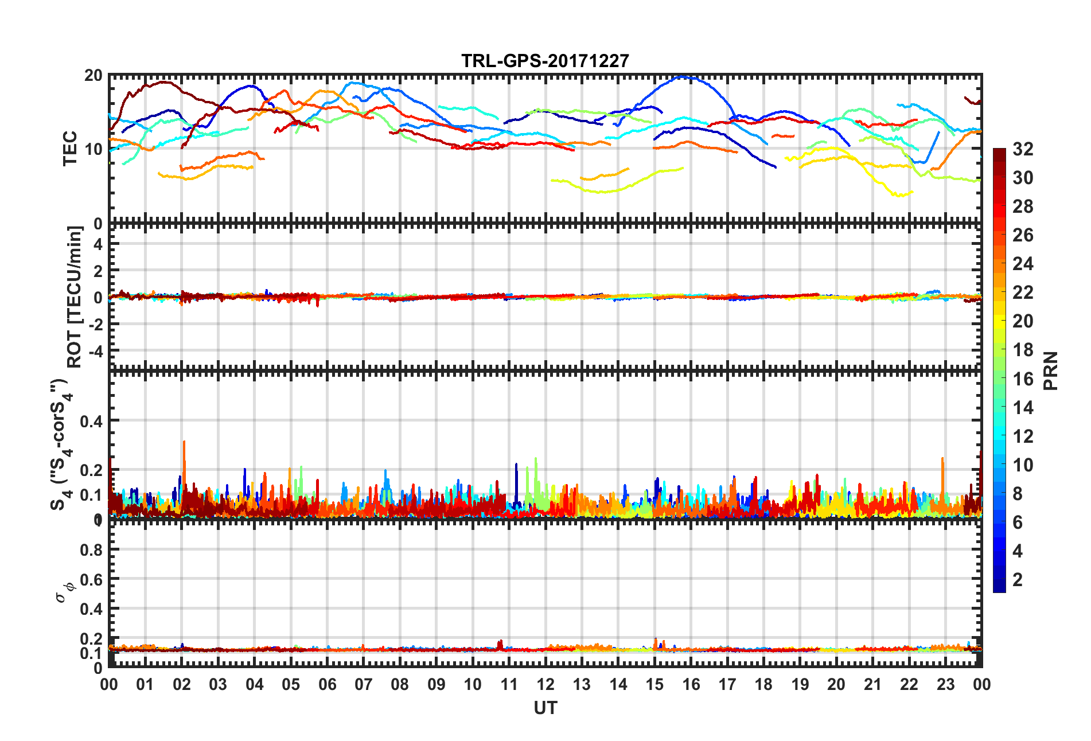Click colorbar tick label 20
Image resolution: width=1091 pixels, height=741 pixels.
click(1023, 321)
